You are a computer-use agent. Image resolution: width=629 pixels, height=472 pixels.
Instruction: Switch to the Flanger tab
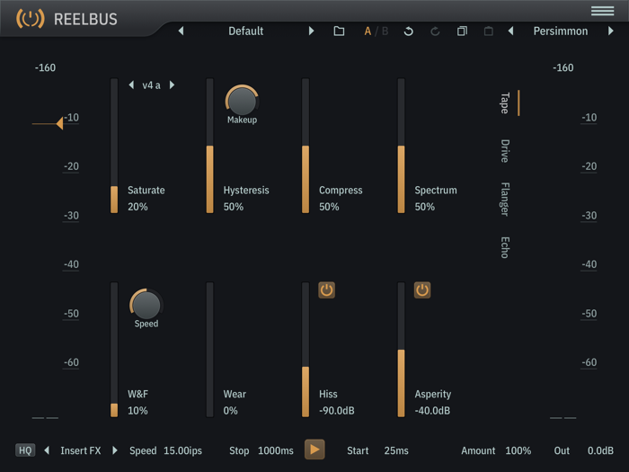click(505, 199)
